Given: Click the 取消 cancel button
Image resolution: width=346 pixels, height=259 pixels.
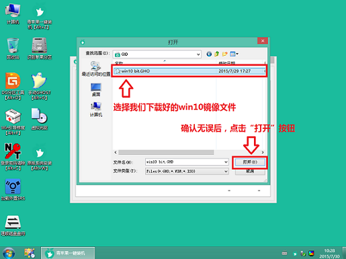Looking at the screenshot, I should (250, 171).
